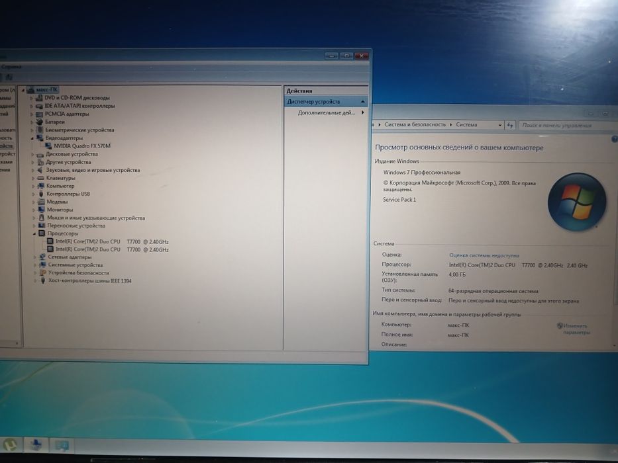Click the Сетевые адаптеры icon
The width and height of the screenshot is (618, 463).
(x=42, y=257)
